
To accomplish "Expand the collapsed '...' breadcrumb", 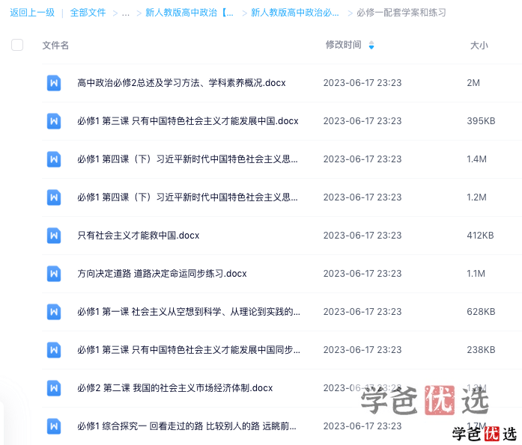I will 126,13.
